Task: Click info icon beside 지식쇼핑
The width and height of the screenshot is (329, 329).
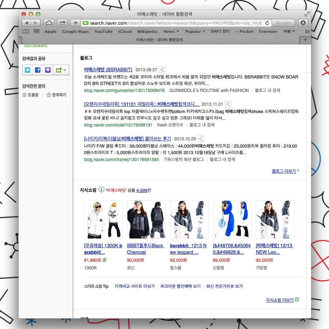Action: tap(101, 190)
